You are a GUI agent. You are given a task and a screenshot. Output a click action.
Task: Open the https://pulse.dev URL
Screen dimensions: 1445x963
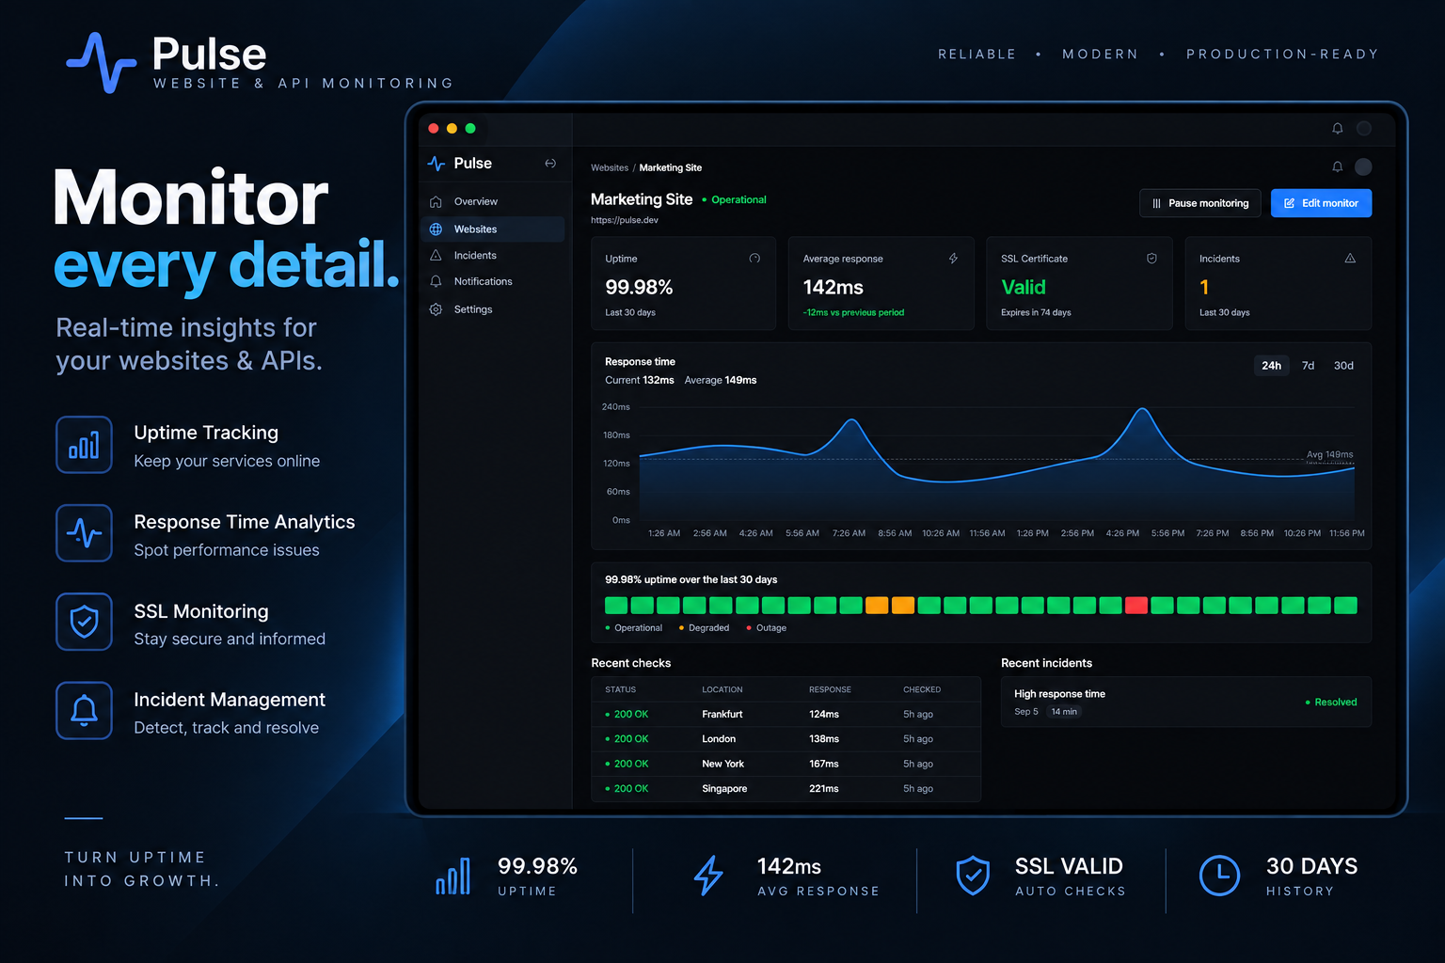pos(625,220)
